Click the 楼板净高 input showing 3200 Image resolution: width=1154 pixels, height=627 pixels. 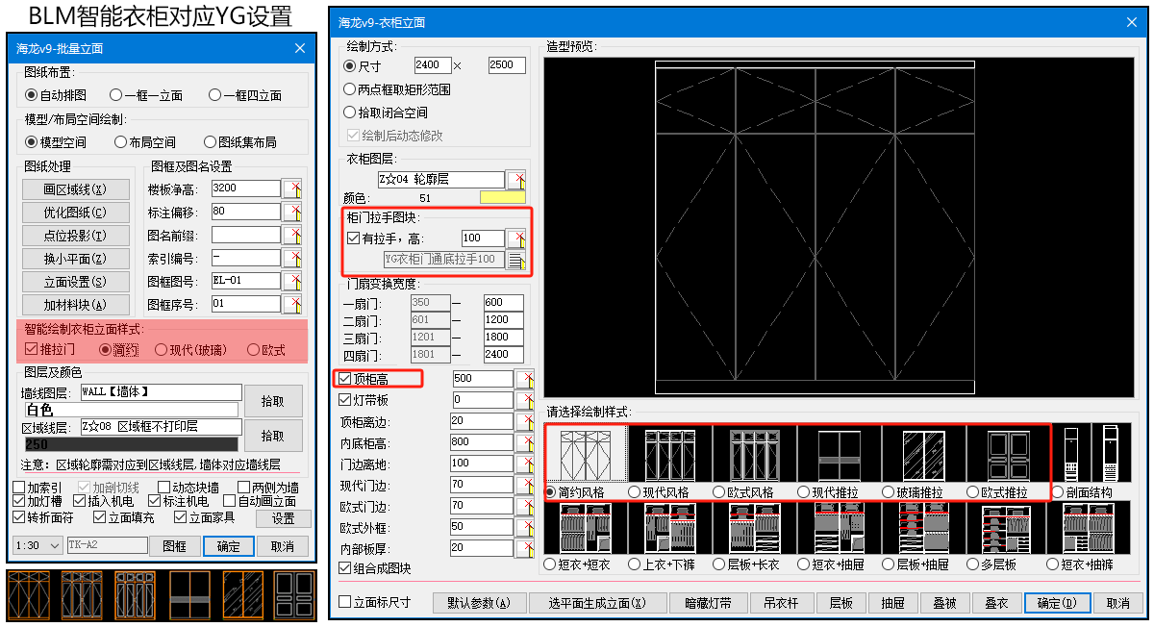point(245,188)
